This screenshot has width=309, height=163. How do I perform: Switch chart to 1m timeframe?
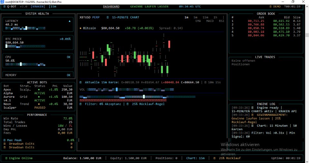tap(186, 17)
